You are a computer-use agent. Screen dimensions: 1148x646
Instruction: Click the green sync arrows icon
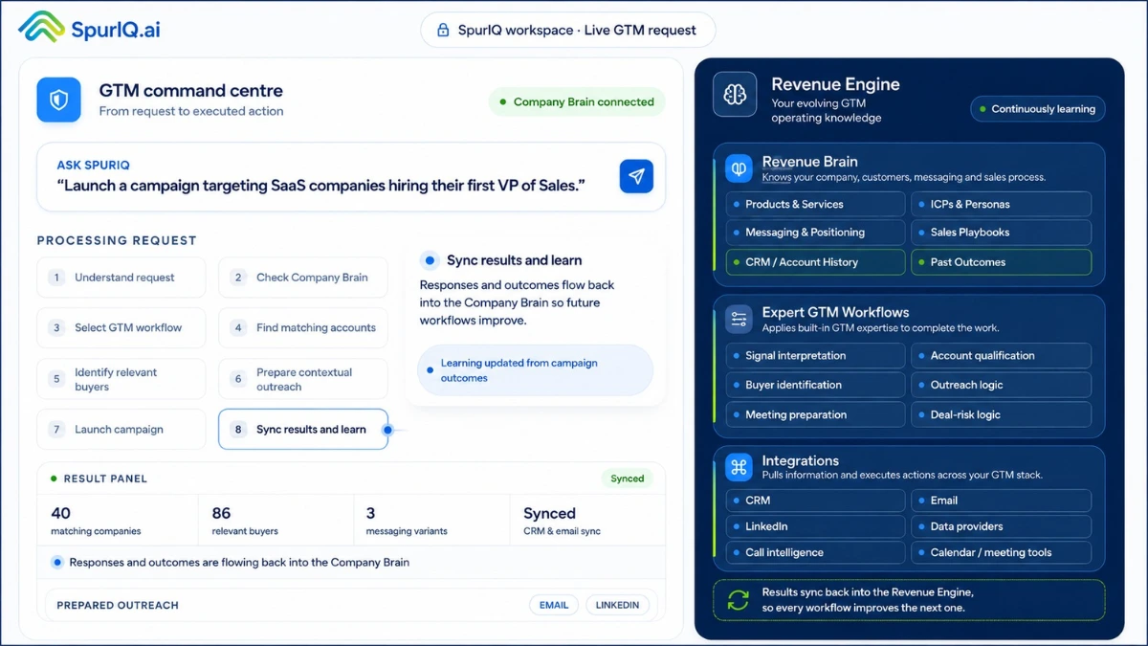(738, 600)
